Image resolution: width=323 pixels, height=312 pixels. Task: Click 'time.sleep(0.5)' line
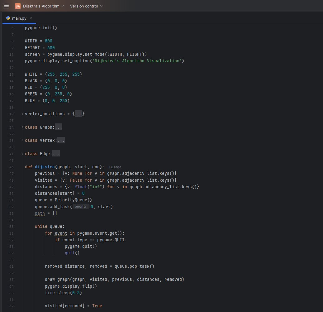[64, 293]
